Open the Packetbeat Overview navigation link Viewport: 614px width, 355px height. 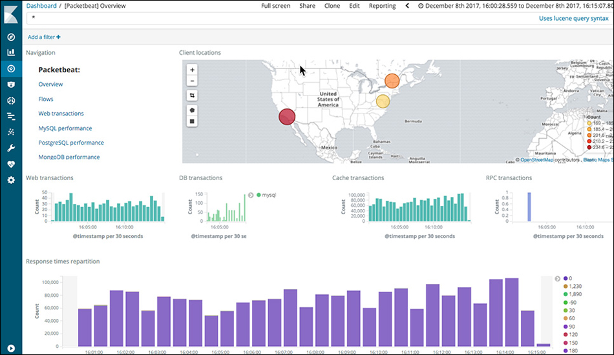point(50,85)
